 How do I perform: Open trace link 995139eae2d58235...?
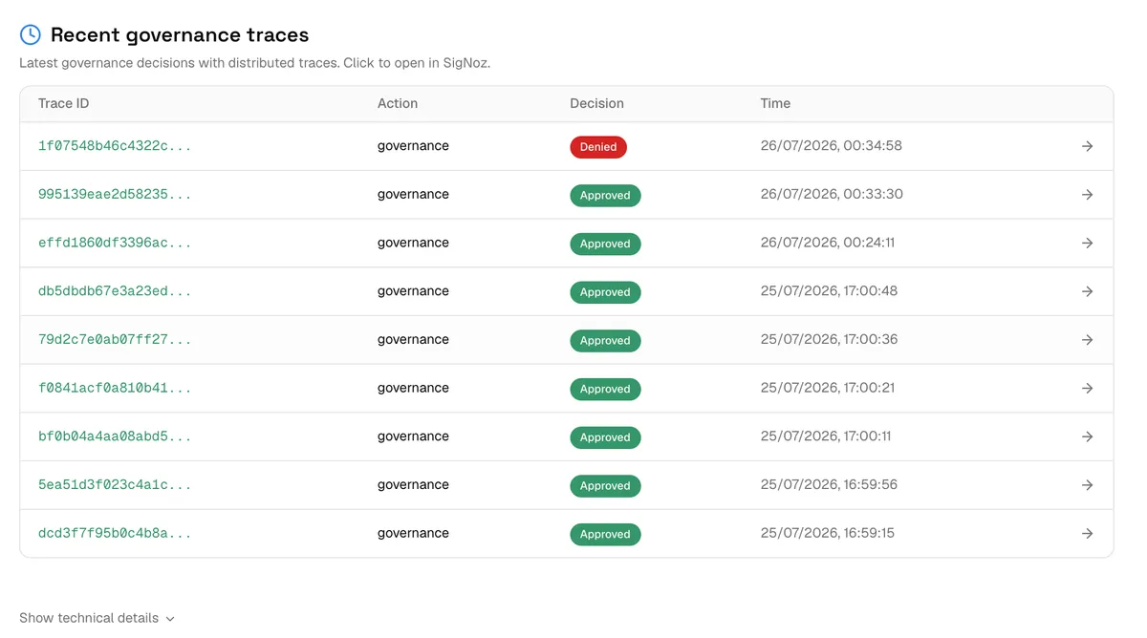tap(115, 195)
